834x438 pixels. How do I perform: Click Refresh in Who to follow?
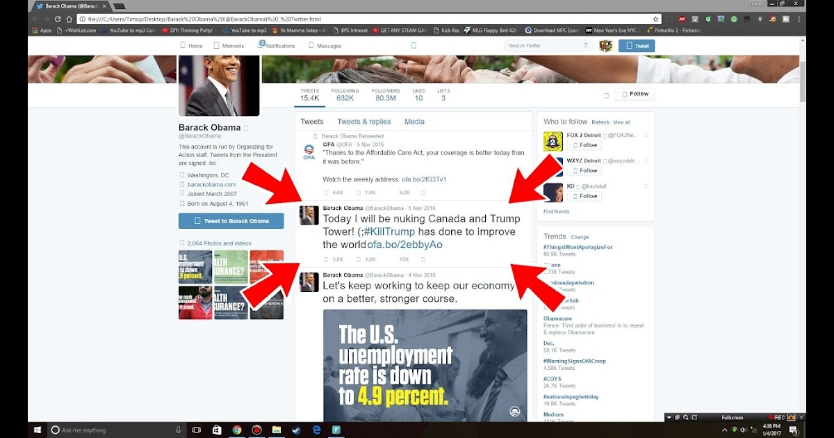pyautogui.click(x=600, y=122)
